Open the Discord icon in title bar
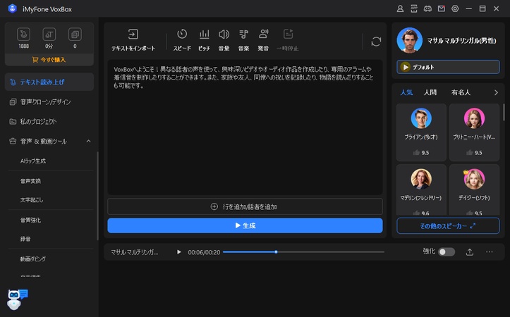The height and width of the screenshot is (317, 510). click(427, 8)
